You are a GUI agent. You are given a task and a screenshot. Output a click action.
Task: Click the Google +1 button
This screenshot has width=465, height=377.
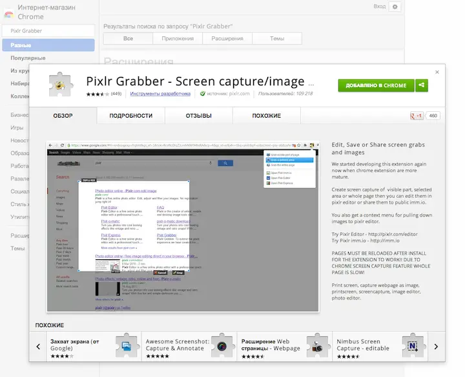[x=417, y=116]
